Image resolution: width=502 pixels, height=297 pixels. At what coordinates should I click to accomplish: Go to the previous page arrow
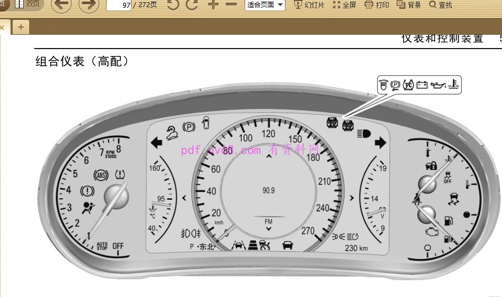pos(61,6)
